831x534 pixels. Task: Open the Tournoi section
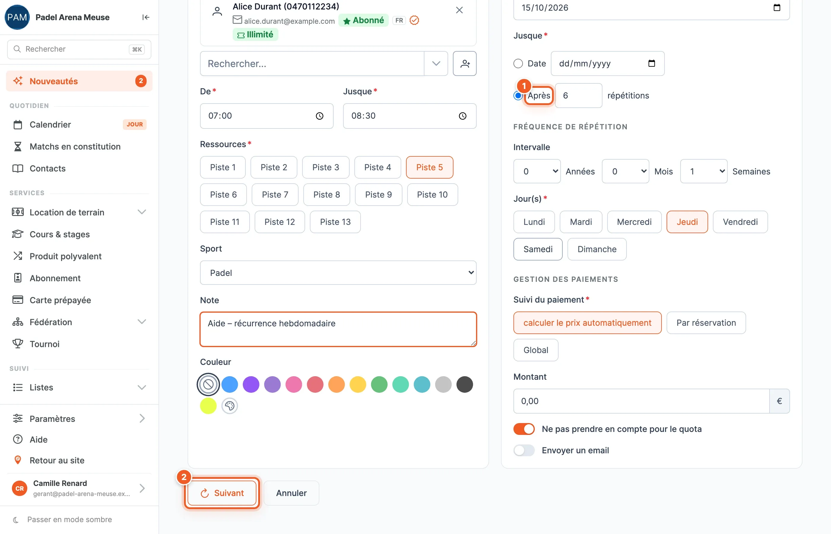(80, 344)
